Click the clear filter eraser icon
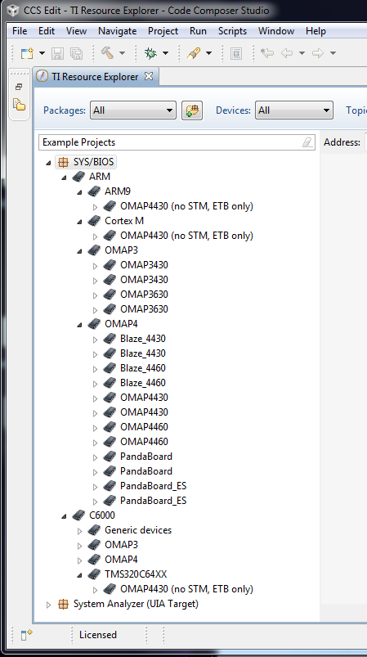 coord(307,142)
